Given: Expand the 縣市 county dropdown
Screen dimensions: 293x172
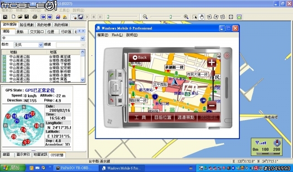Looking at the screenshot, I should 41,45.
